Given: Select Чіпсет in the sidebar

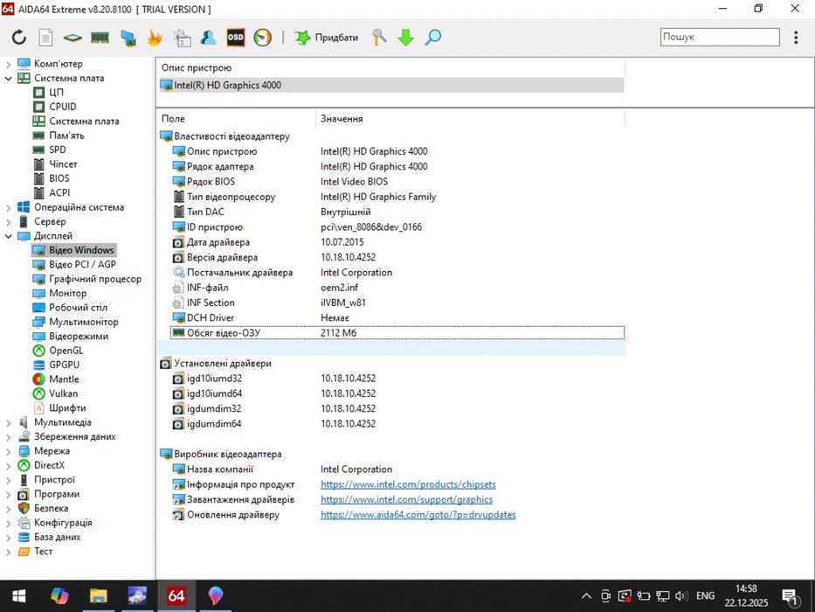Looking at the screenshot, I should [63, 164].
